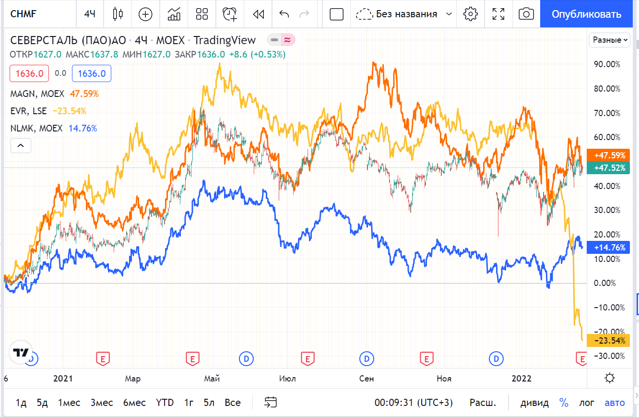The width and height of the screenshot is (639, 417).
Task: Redo the chart action
Action: [304, 14]
